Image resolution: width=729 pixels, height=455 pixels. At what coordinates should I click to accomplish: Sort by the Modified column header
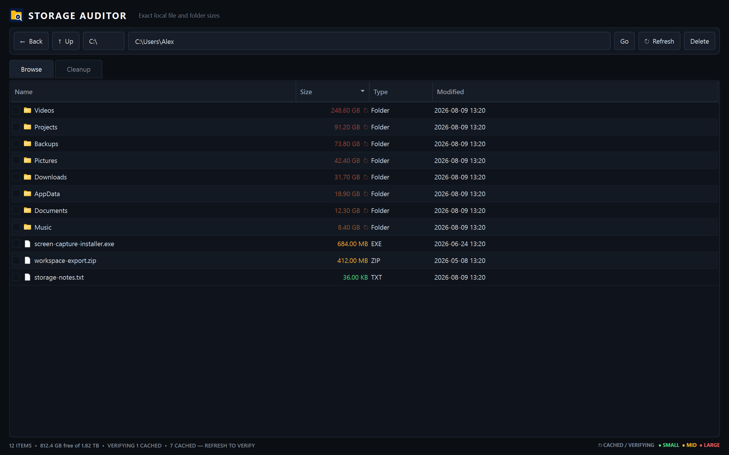click(575, 92)
